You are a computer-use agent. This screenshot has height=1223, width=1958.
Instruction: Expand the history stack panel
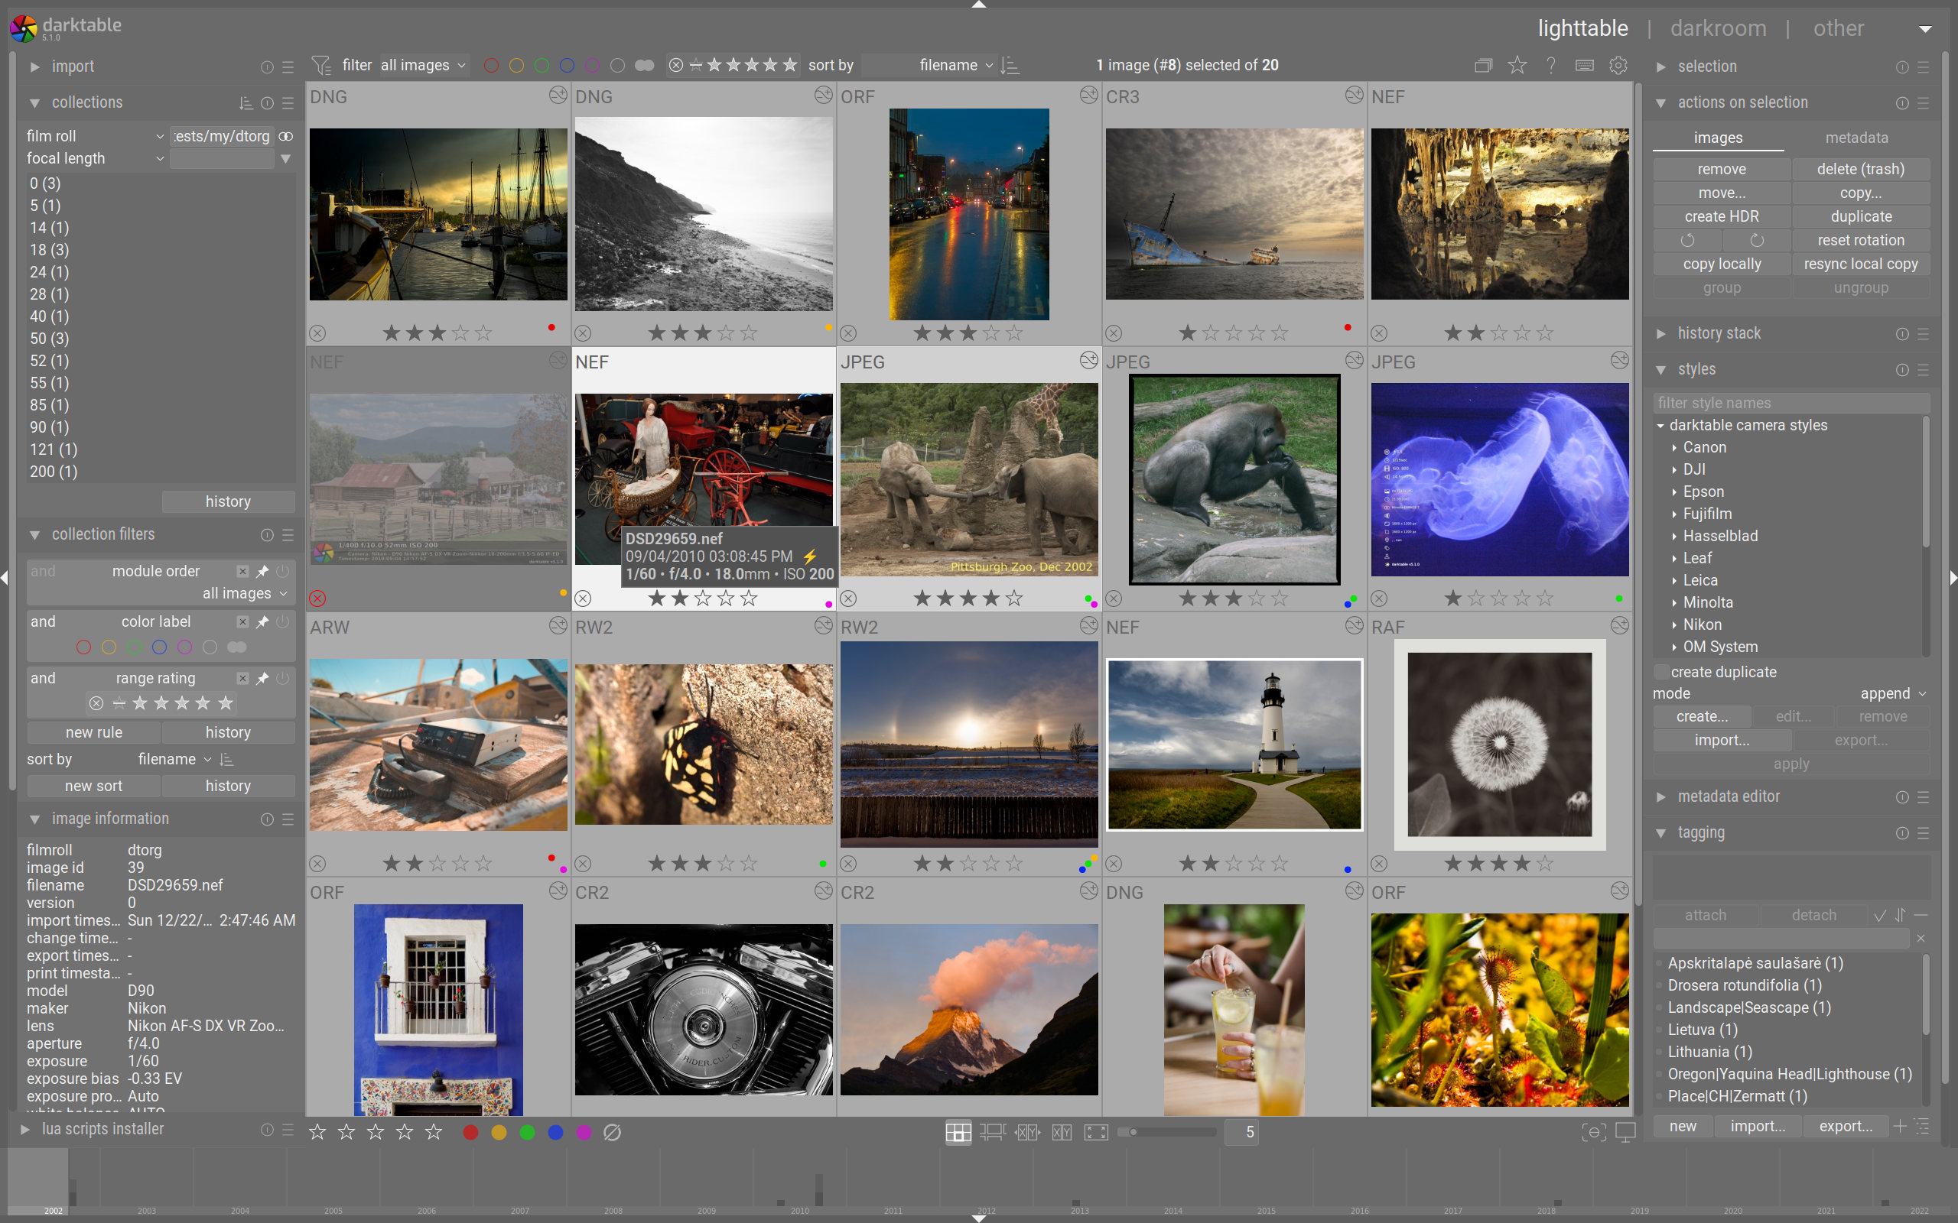(x=1719, y=333)
